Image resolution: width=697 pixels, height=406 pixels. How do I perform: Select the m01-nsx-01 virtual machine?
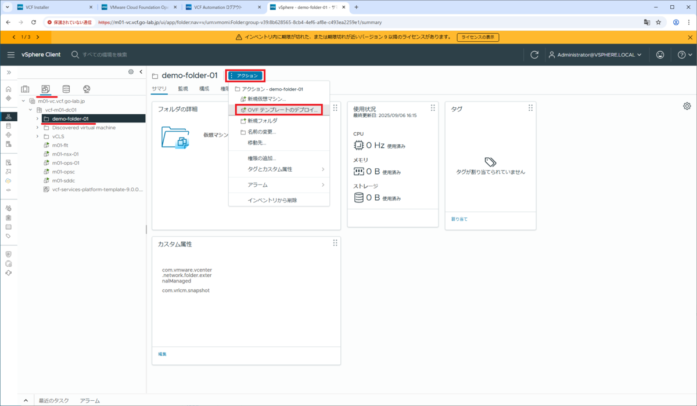[x=65, y=154]
